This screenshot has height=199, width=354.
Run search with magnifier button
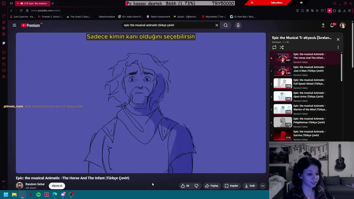[x=226, y=25]
